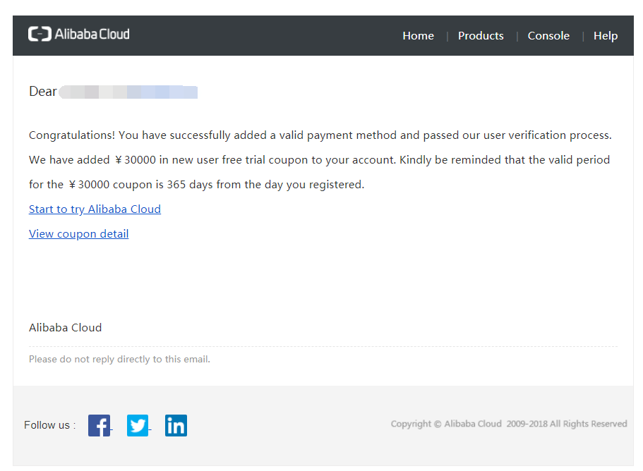The image size is (643, 471).
Task: Go to Home in header navigation
Action: [x=418, y=36]
